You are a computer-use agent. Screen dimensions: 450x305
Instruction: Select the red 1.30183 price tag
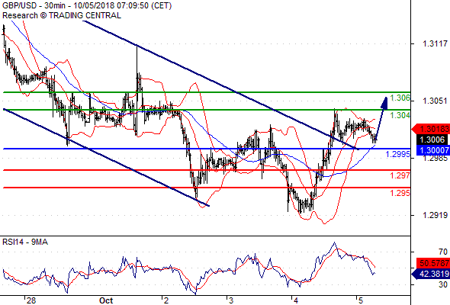[x=430, y=129]
